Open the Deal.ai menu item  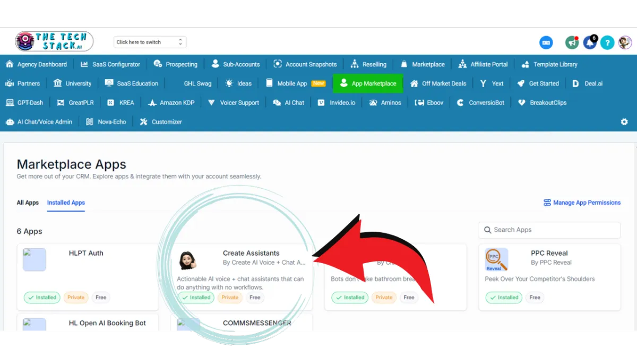[587, 83]
